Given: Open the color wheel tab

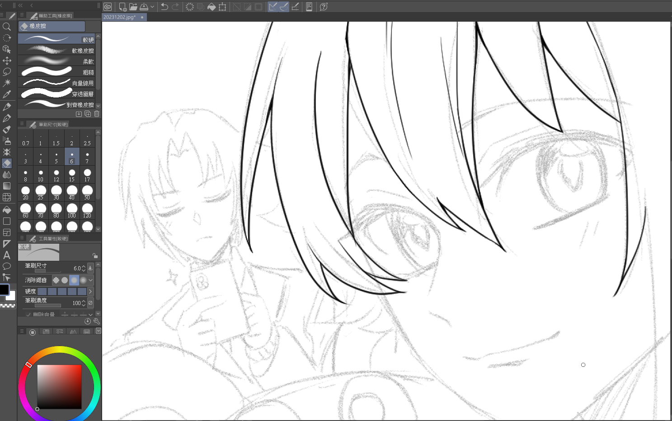Looking at the screenshot, I should coord(33,332).
